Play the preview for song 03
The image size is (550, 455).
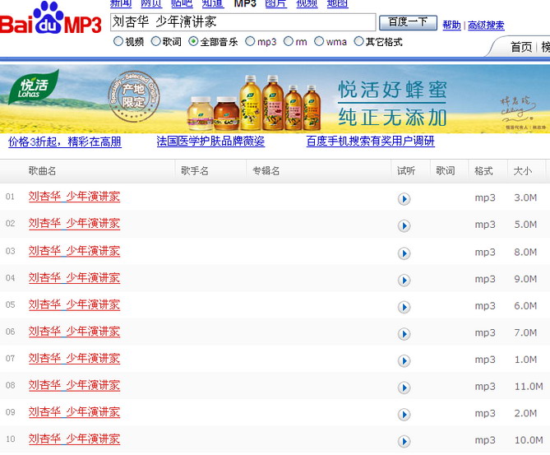(404, 253)
